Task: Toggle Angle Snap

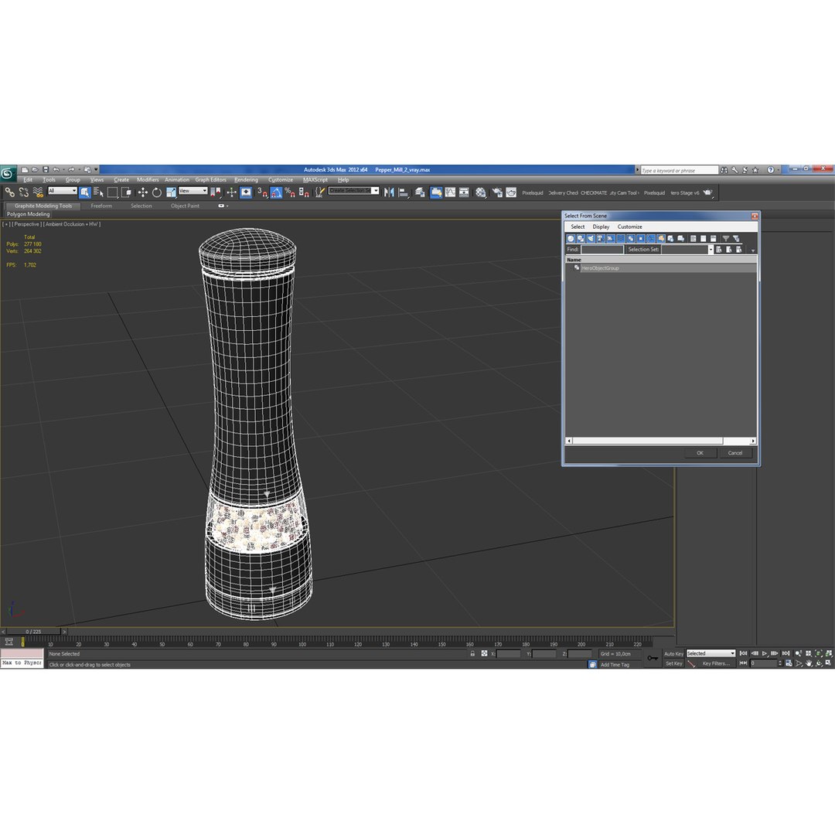Action: tap(276, 193)
